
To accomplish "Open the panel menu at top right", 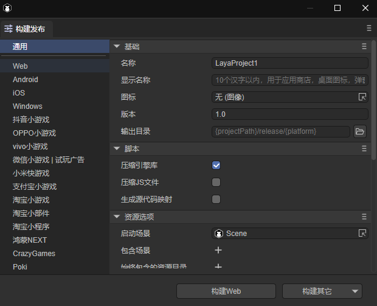I will [368, 28].
